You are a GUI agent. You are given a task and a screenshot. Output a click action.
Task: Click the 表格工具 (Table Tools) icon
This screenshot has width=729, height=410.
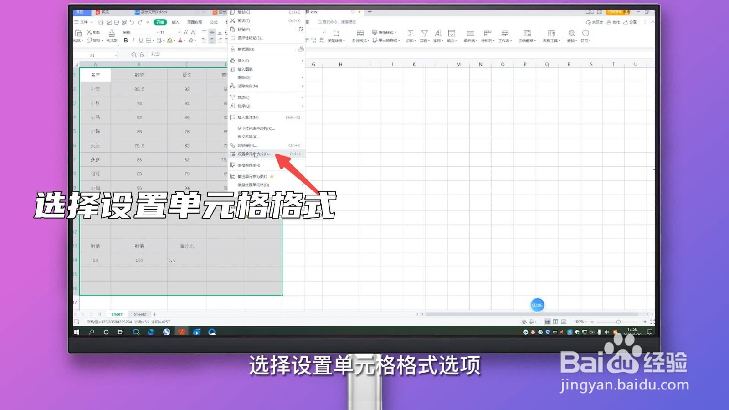point(551,33)
